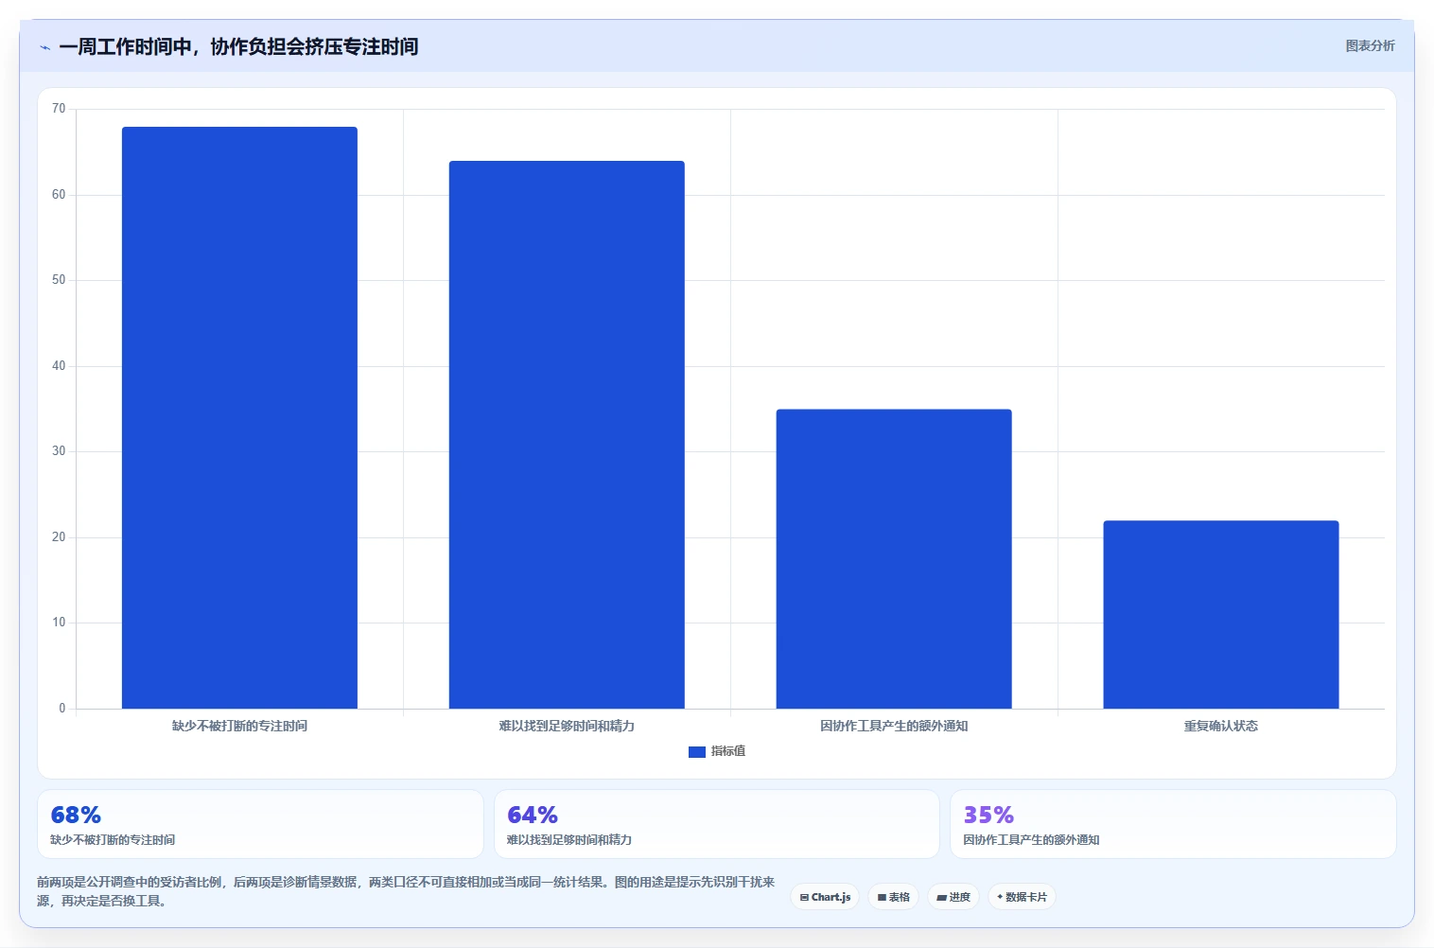
Task: Click the 缺少不被打断的专注时间 x-axis label
Action: 239,726
